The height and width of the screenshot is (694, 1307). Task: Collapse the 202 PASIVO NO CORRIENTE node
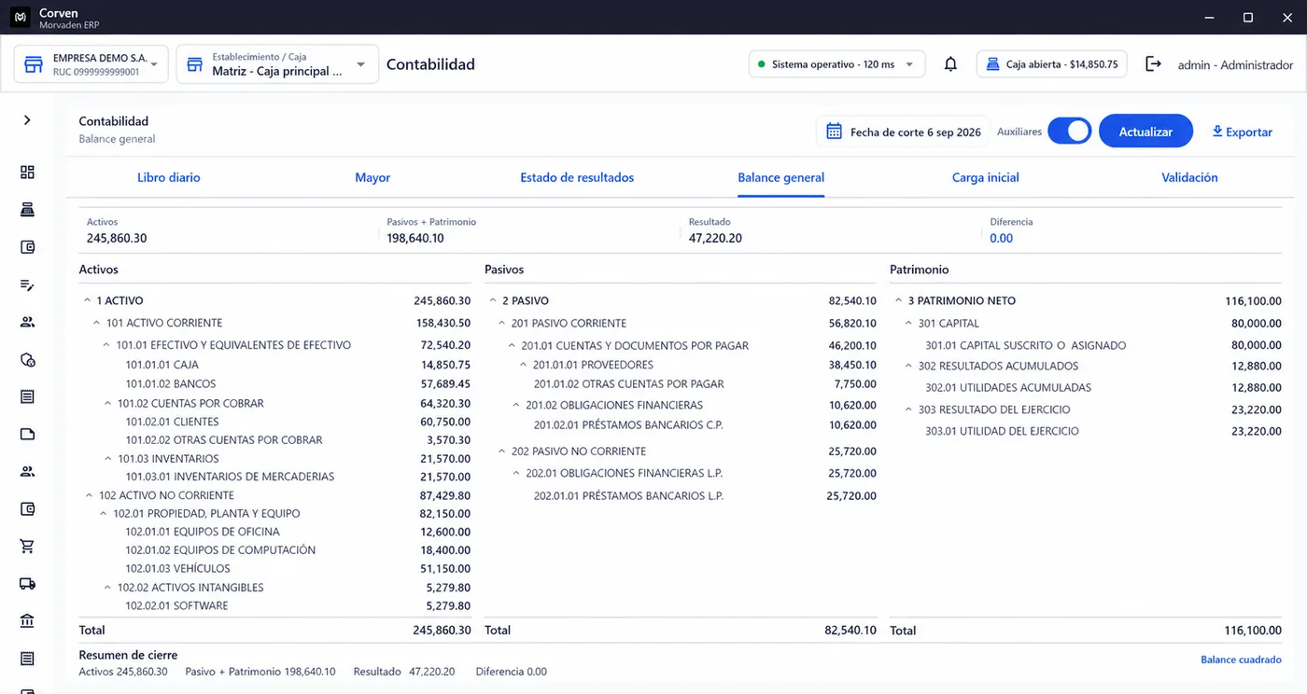pos(502,451)
